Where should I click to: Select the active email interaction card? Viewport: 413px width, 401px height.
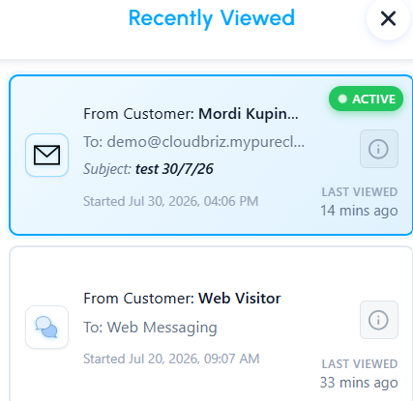click(211, 155)
